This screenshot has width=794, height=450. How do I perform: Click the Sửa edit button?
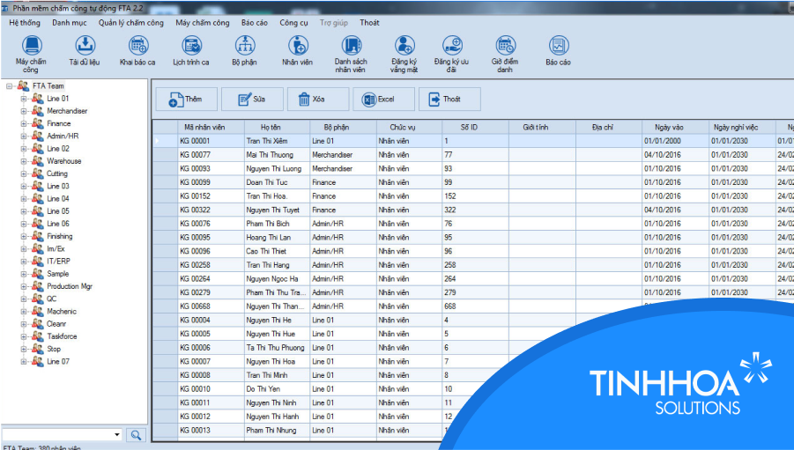pyautogui.click(x=252, y=99)
